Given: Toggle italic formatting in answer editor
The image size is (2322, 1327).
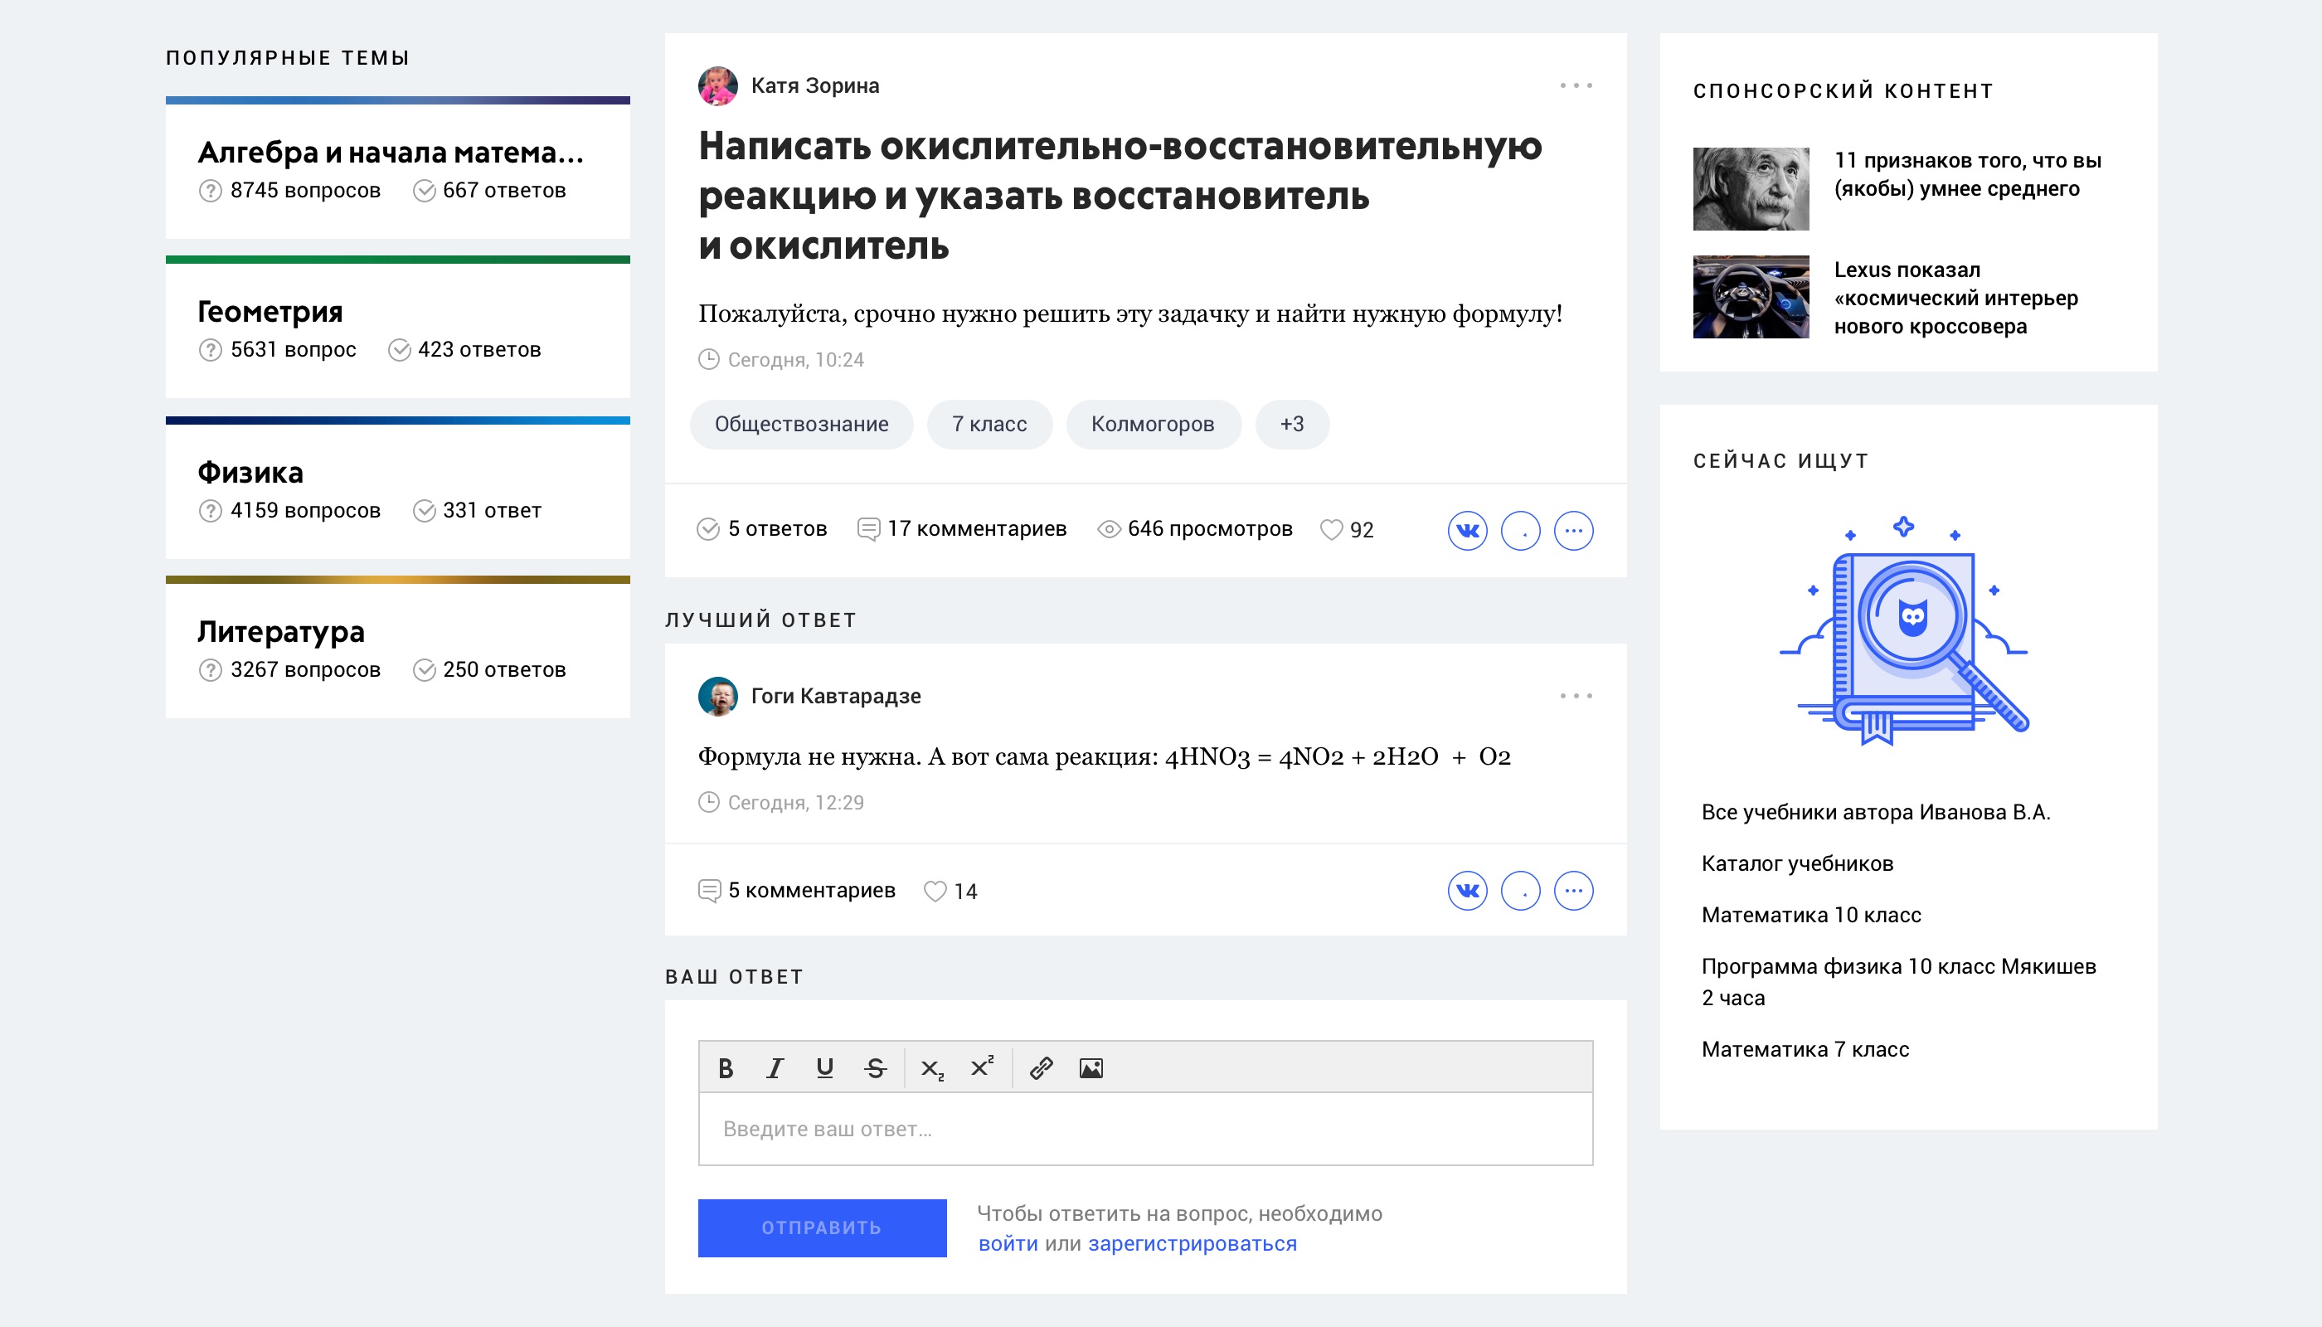Looking at the screenshot, I should pos(775,1068).
